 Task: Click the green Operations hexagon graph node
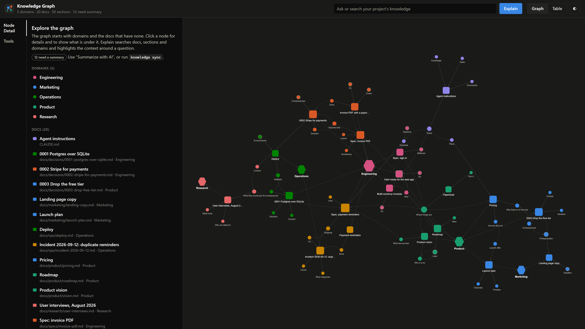[301, 169]
